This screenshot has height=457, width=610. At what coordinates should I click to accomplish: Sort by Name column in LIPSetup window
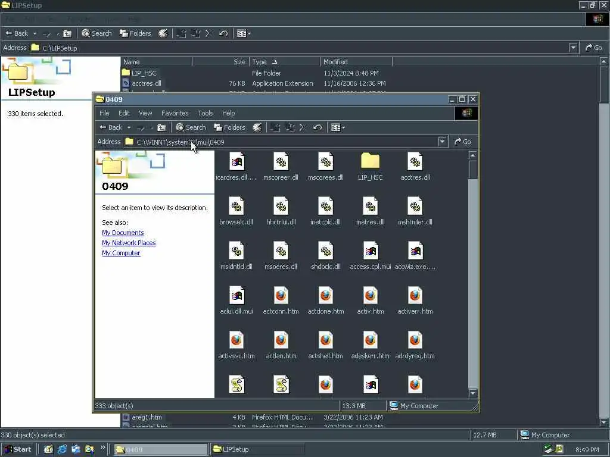[156, 62]
